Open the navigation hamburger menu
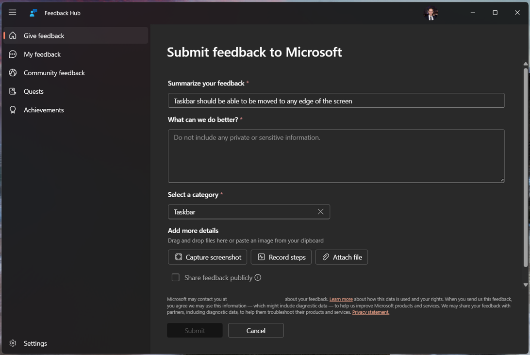The height and width of the screenshot is (355, 530). (12, 12)
